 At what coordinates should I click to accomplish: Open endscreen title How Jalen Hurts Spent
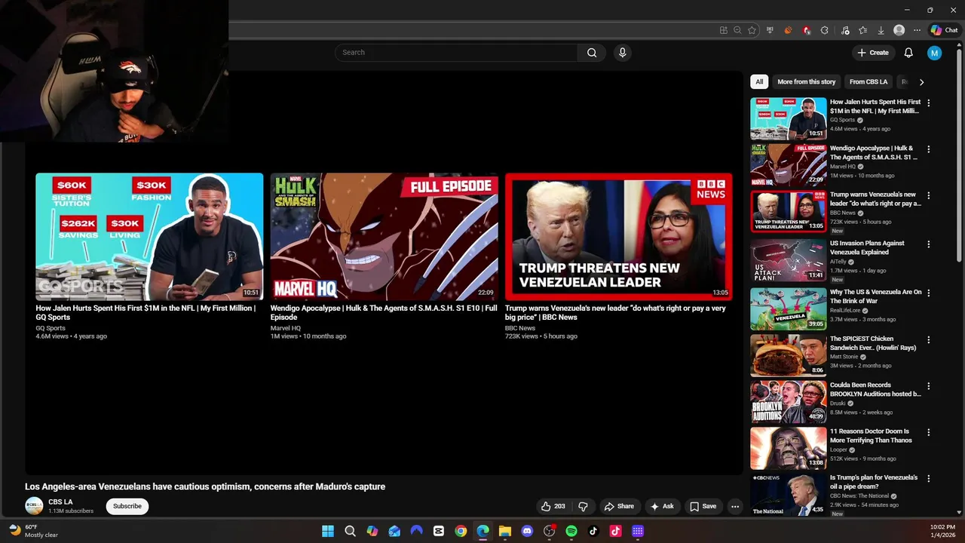pyautogui.click(x=146, y=312)
